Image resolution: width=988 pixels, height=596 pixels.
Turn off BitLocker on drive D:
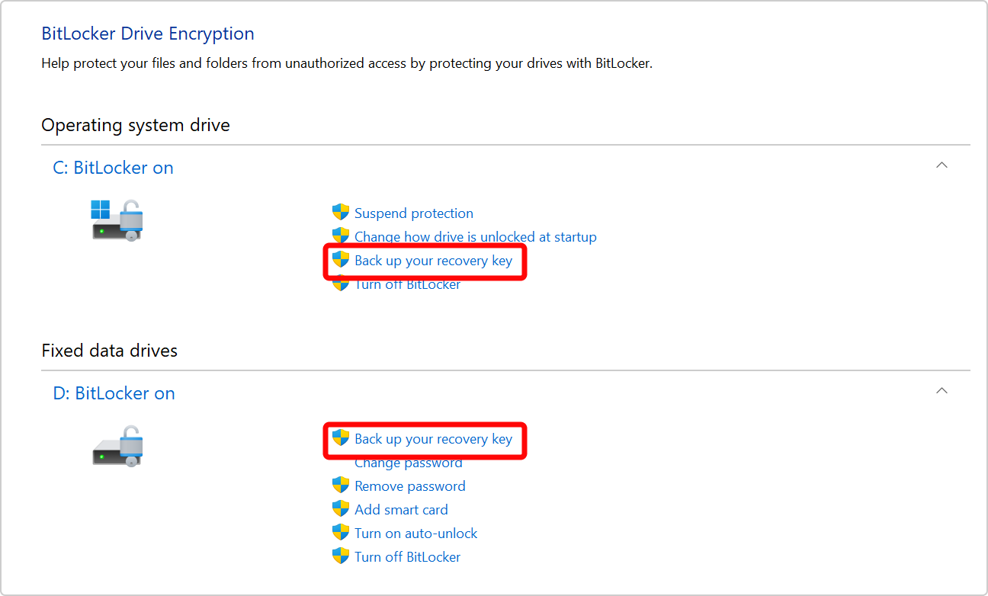point(407,556)
